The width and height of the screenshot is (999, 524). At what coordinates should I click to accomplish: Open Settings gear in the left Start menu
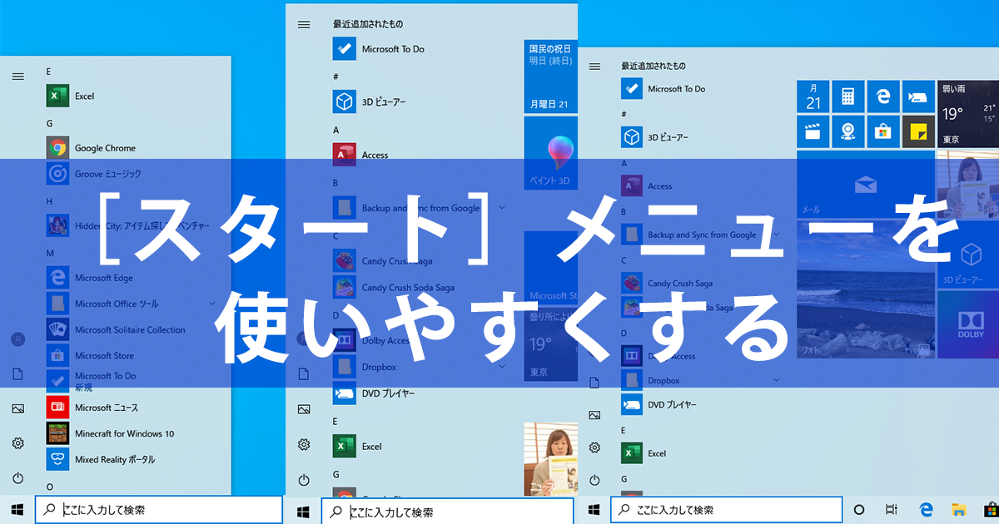pyautogui.click(x=17, y=443)
